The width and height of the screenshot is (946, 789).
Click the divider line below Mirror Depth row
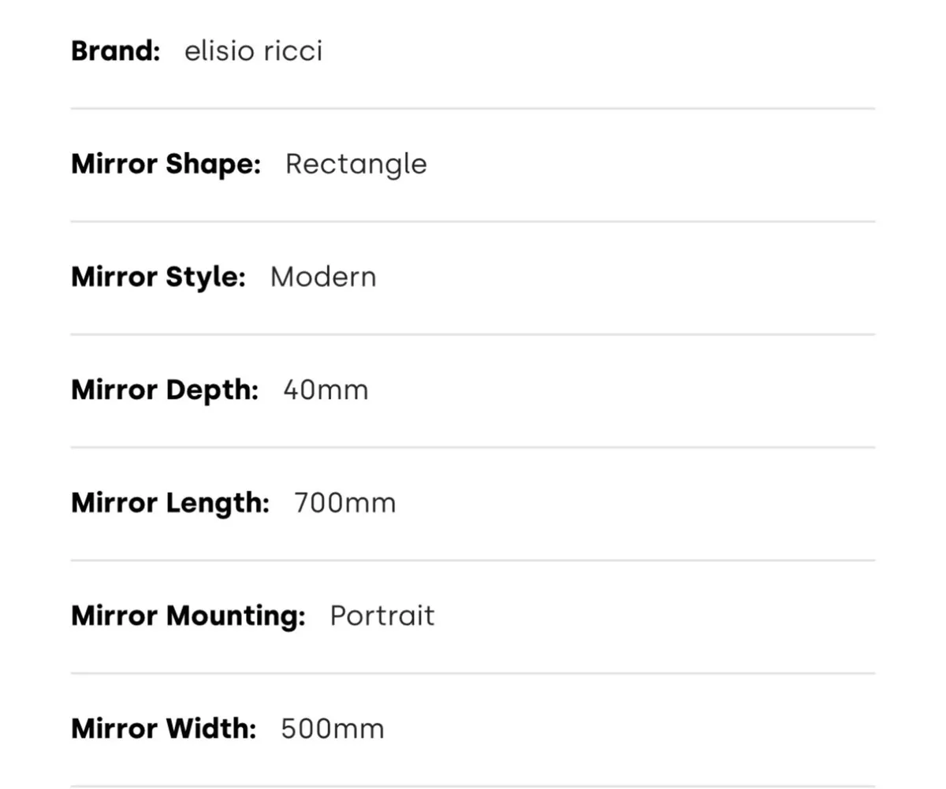tap(473, 447)
